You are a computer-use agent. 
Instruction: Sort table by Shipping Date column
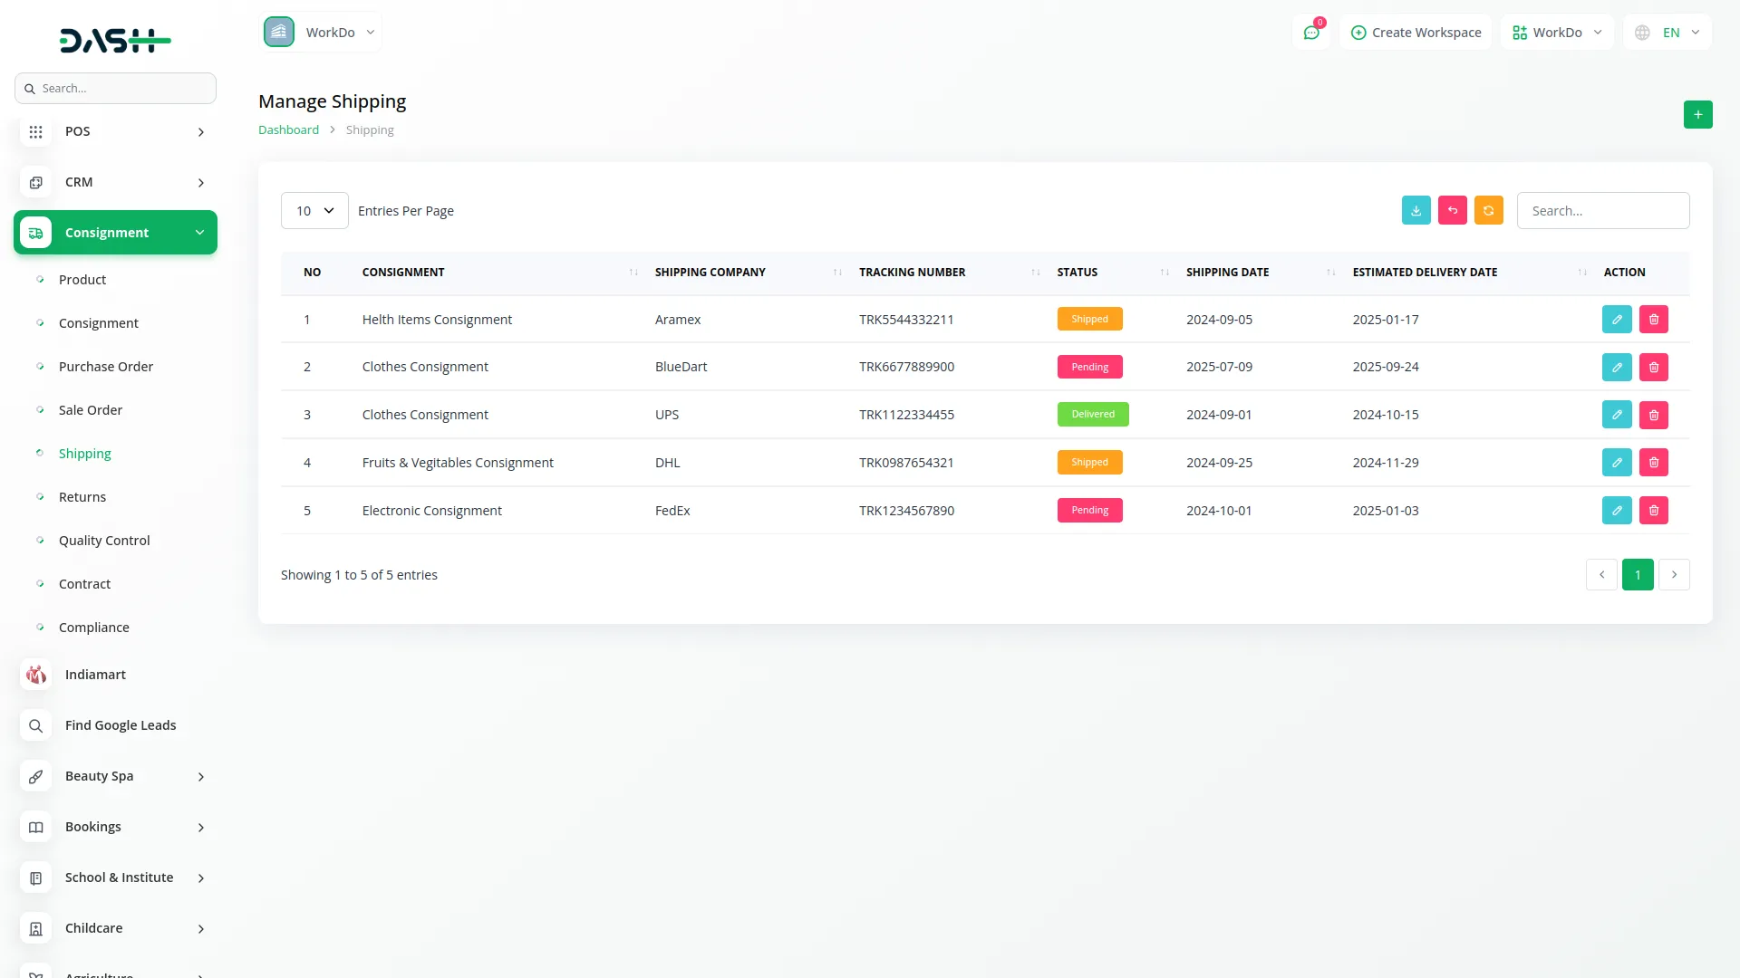tap(1228, 272)
